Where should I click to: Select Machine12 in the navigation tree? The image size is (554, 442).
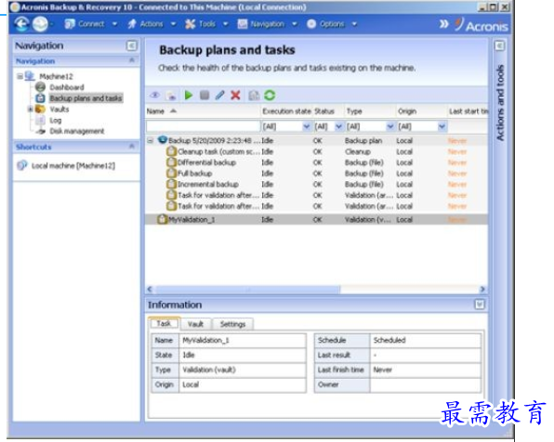coord(56,76)
